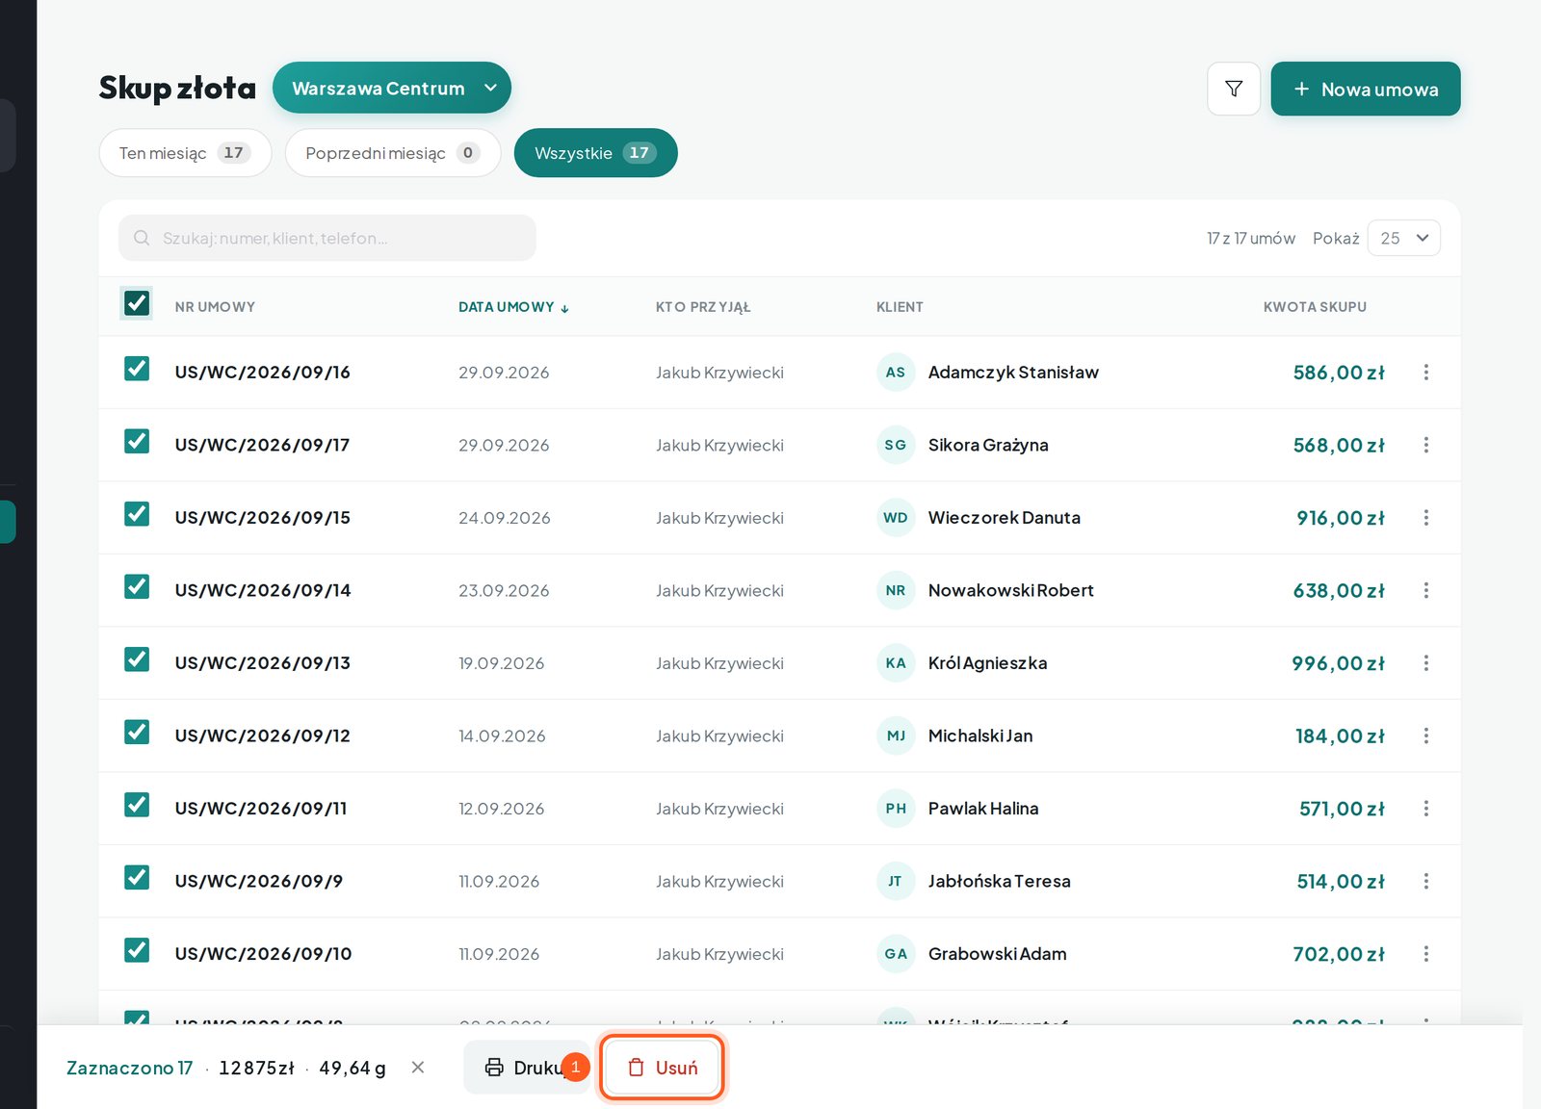This screenshot has width=1541, height=1109.
Task: Switch to Poprzedni miesiąc tab
Action: click(x=393, y=153)
